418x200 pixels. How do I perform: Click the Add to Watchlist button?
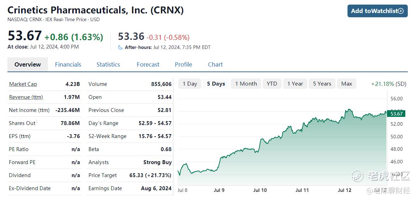(377, 11)
